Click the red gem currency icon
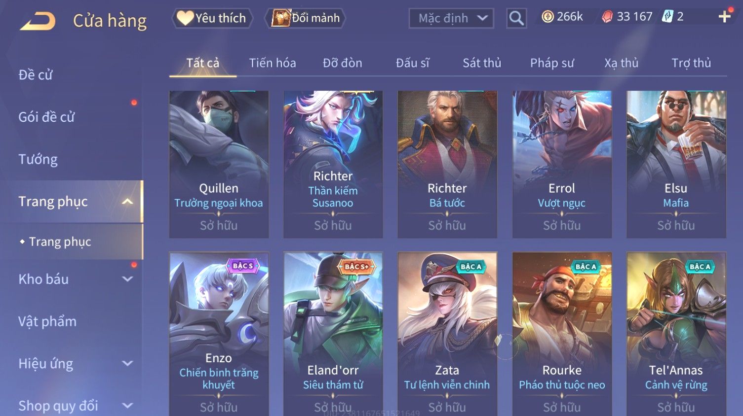The image size is (743, 416). [x=607, y=17]
